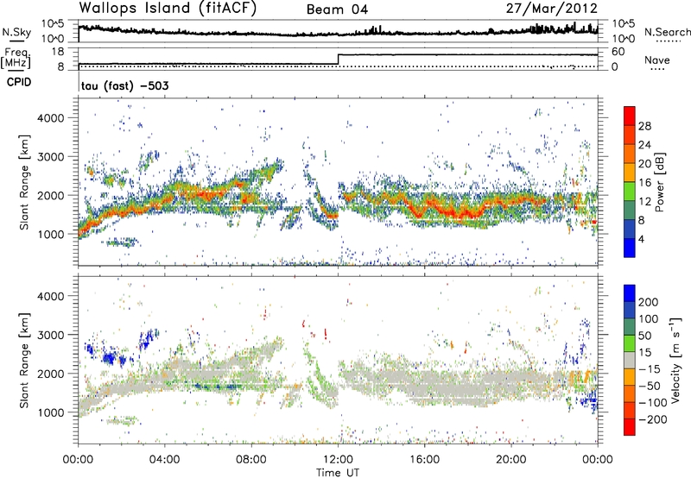The height and width of the screenshot is (478, 691).
Task: Click the 'Time UT' axis title
Action: 338,472
